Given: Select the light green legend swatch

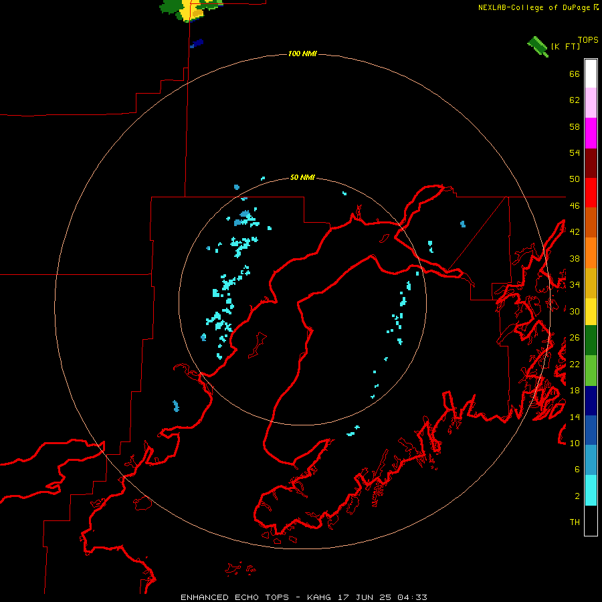Looking at the screenshot, I should [591, 371].
